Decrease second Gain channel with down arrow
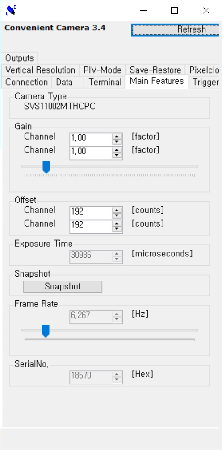The height and width of the screenshot is (450, 222). click(117, 155)
